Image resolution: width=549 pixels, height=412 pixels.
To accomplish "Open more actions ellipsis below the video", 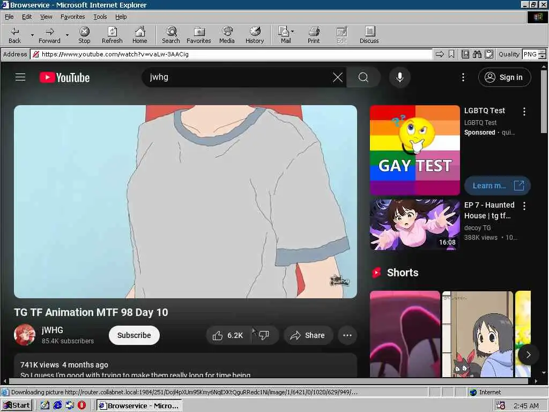I will [347, 335].
